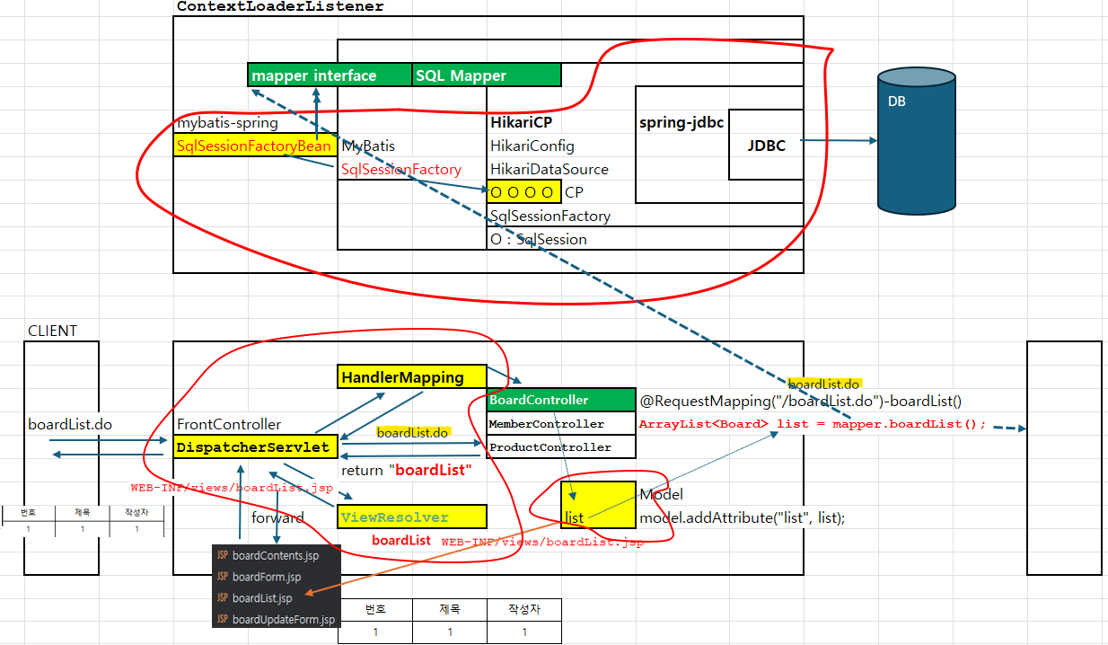Select the 제목 header in the CLIENT table

click(82, 514)
